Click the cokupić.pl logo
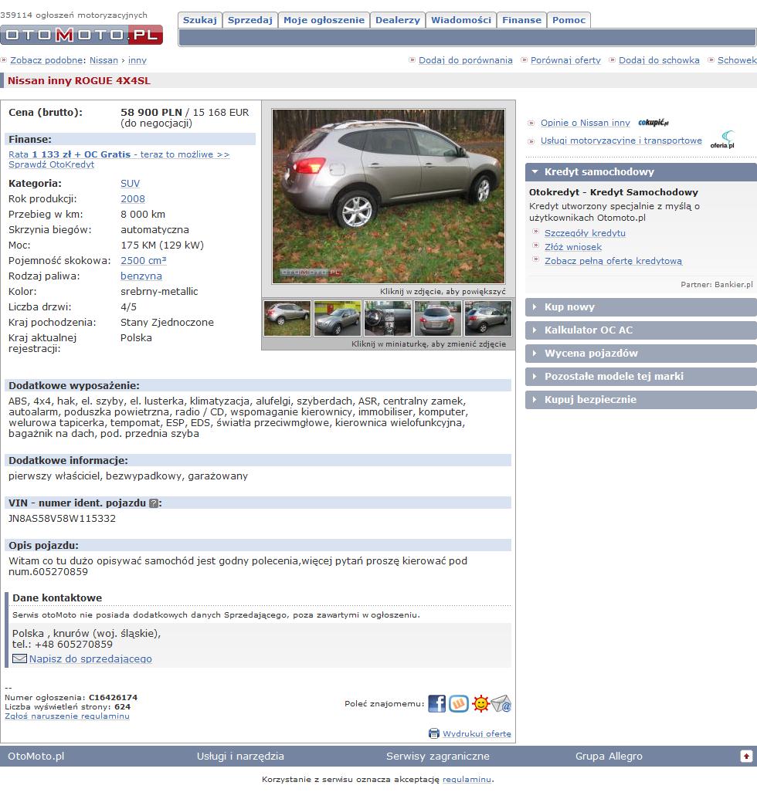Viewport: 757px width, 799px height. (x=653, y=122)
